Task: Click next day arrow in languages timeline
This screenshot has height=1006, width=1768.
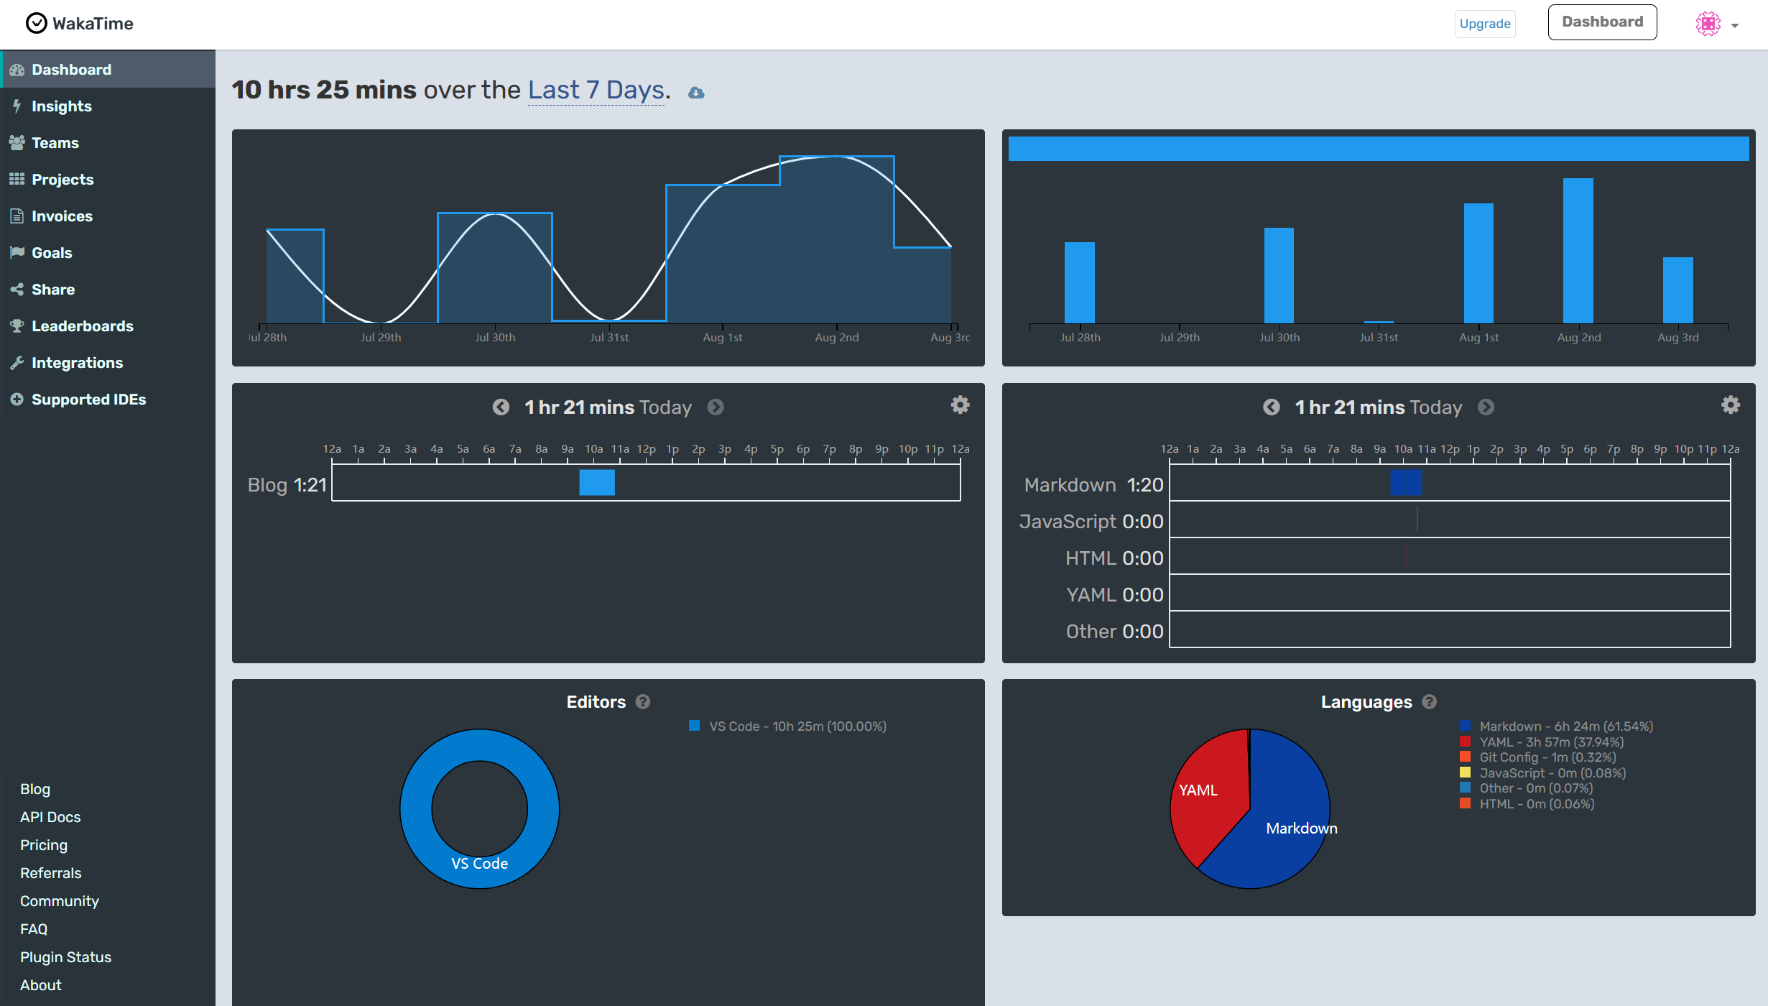Action: point(1486,407)
